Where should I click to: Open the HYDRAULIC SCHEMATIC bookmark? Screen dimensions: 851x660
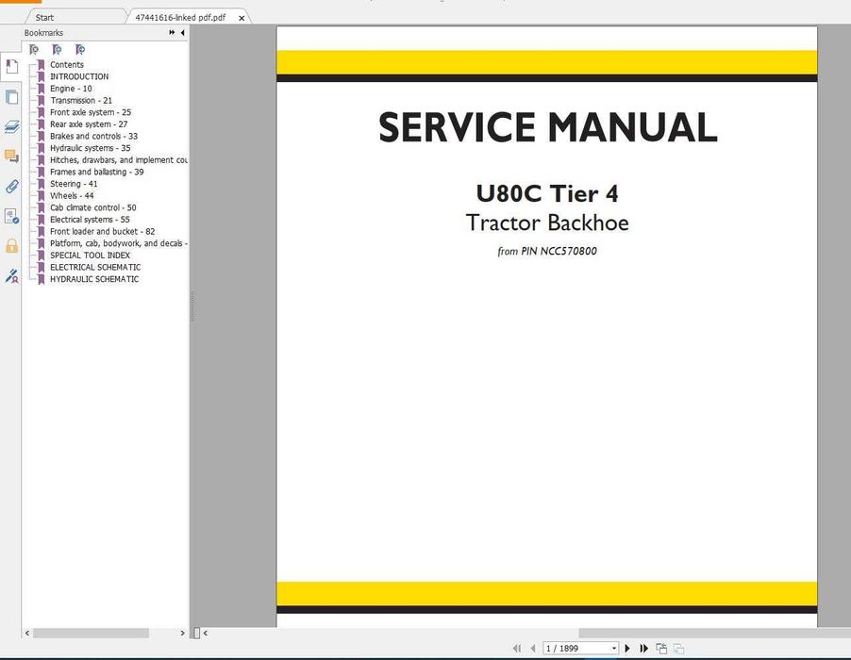tap(94, 279)
